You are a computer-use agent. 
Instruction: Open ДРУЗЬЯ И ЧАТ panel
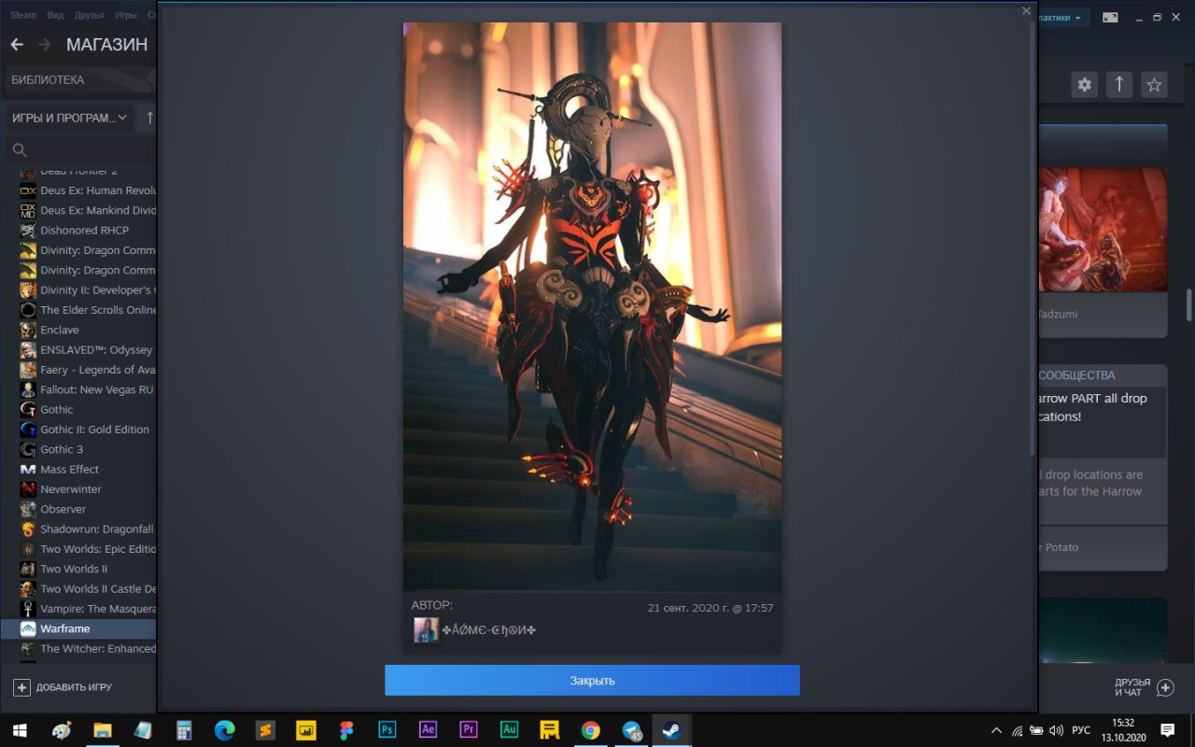(x=1145, y=687)
